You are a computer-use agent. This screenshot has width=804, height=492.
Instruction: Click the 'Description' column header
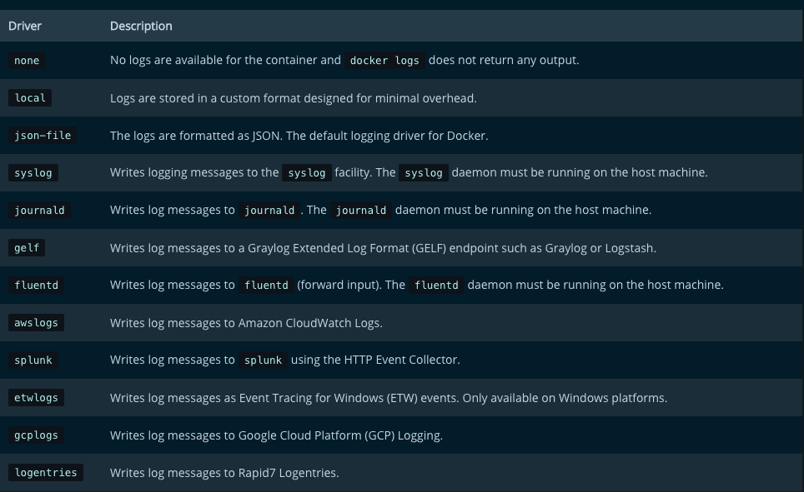pos(141,26)
